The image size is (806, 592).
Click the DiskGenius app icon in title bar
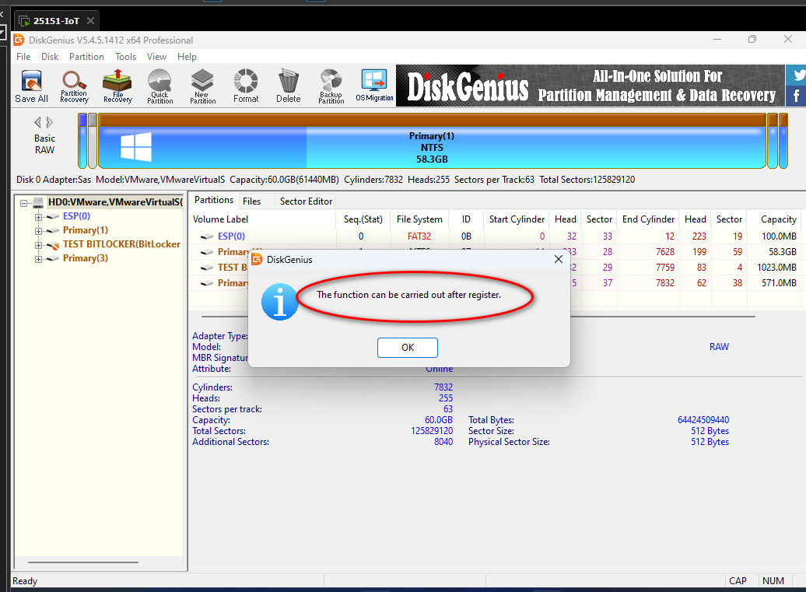[19, 40]
